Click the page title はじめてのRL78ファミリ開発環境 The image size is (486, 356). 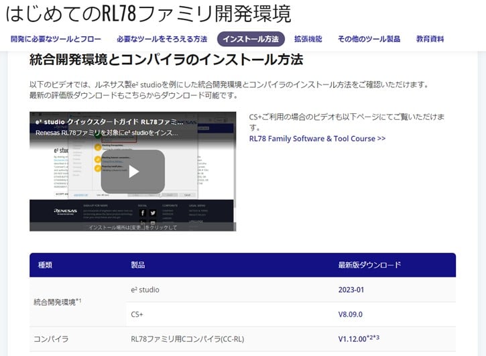click(x=148, y=13)
